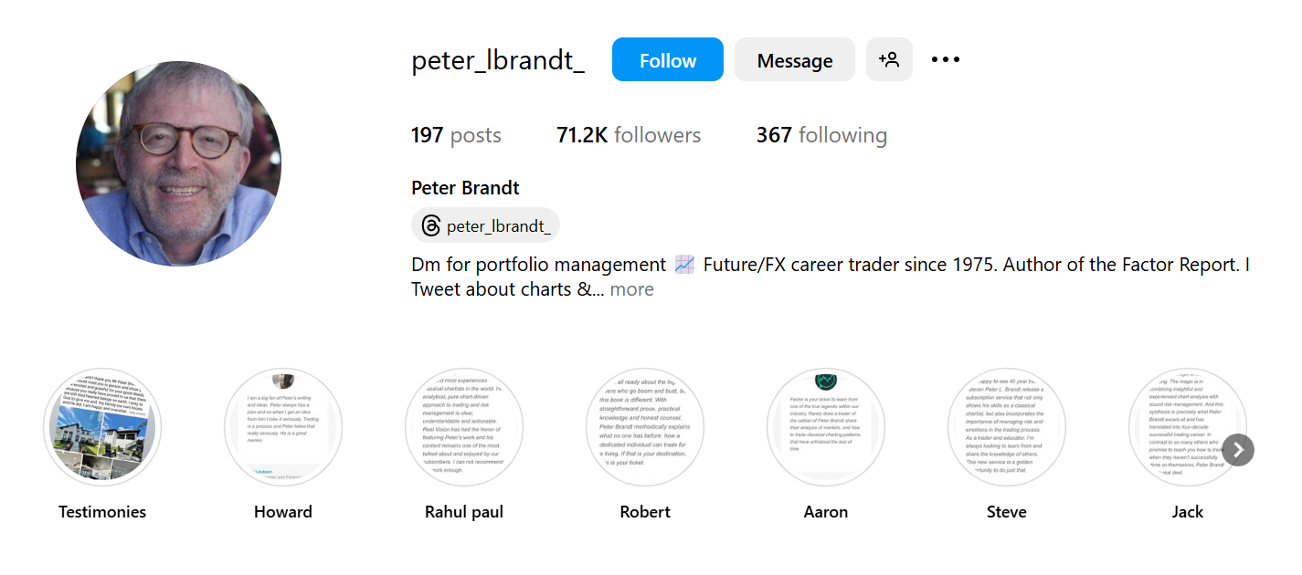Click the 197 posts count
This screenshot has height=575, width=1302.
click(x=456, y=134)
